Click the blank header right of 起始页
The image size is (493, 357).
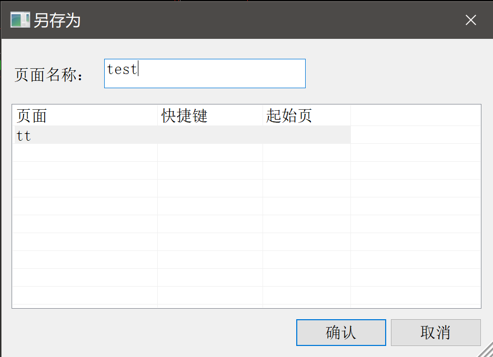pyautogui.click(x=415, y=116)
